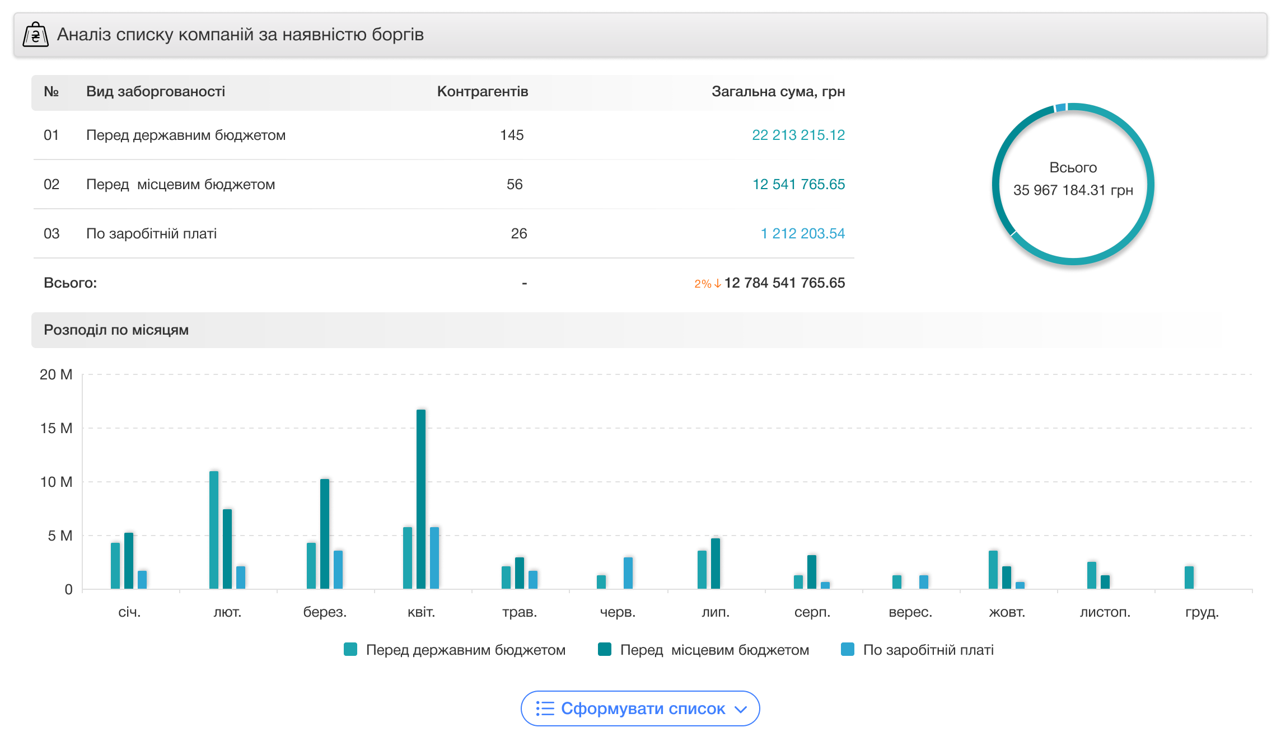
Task: Toggle legend swatch Перед місцевим бюджетом
Action: coord(605,649)
